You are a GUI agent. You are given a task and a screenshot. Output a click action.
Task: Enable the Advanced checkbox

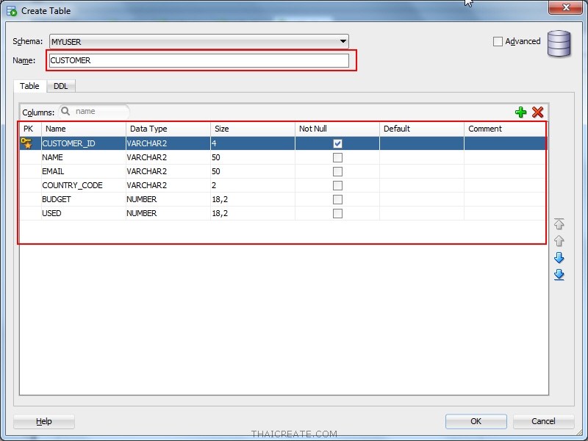tap(498, 42)
